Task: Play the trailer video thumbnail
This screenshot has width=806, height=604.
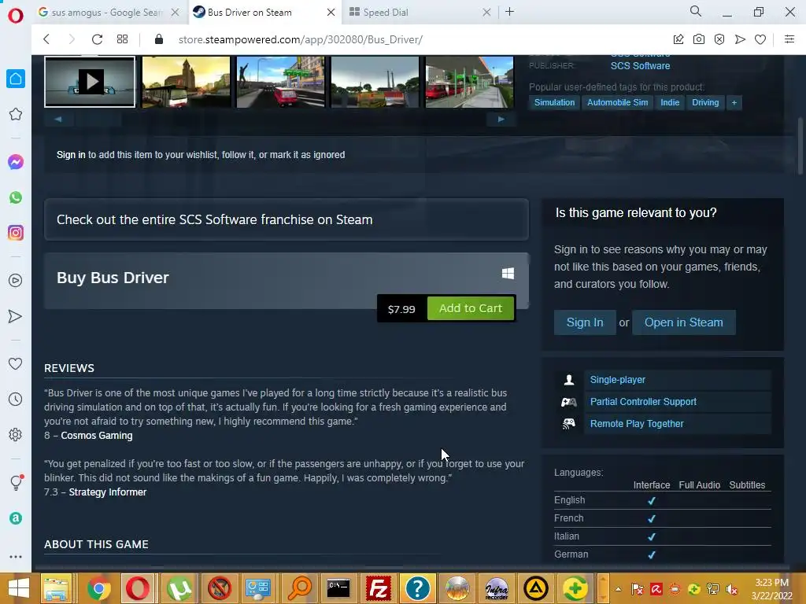Action: point(90,82)
